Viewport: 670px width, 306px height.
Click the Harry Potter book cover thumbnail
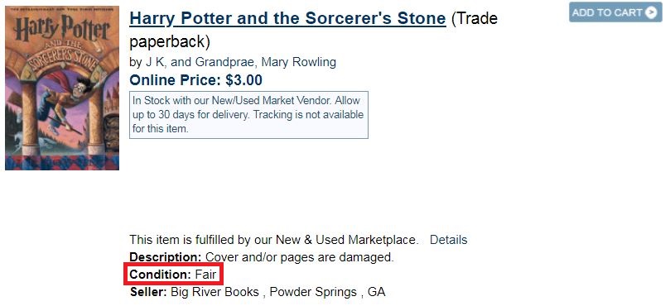62,88
